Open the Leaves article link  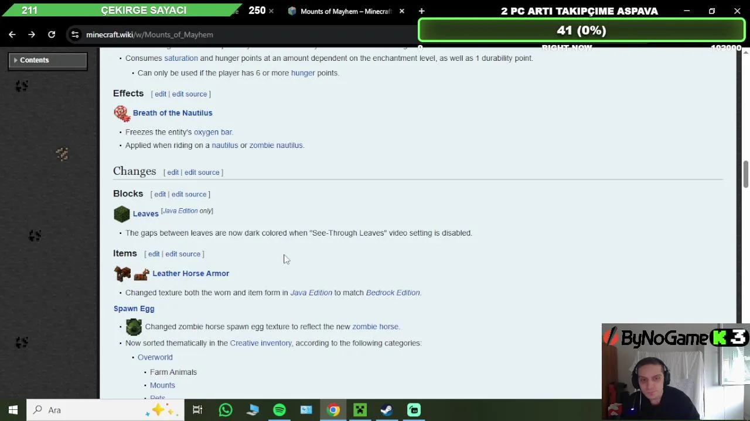[145, 214]
